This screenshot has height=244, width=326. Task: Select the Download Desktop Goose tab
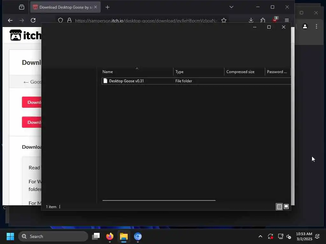(65, 7)
